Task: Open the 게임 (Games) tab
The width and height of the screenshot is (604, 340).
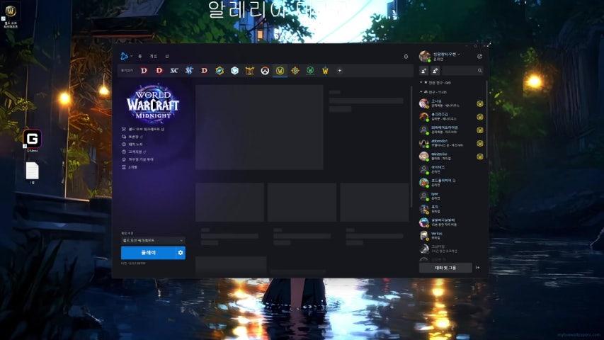Action: click(154, 56)
